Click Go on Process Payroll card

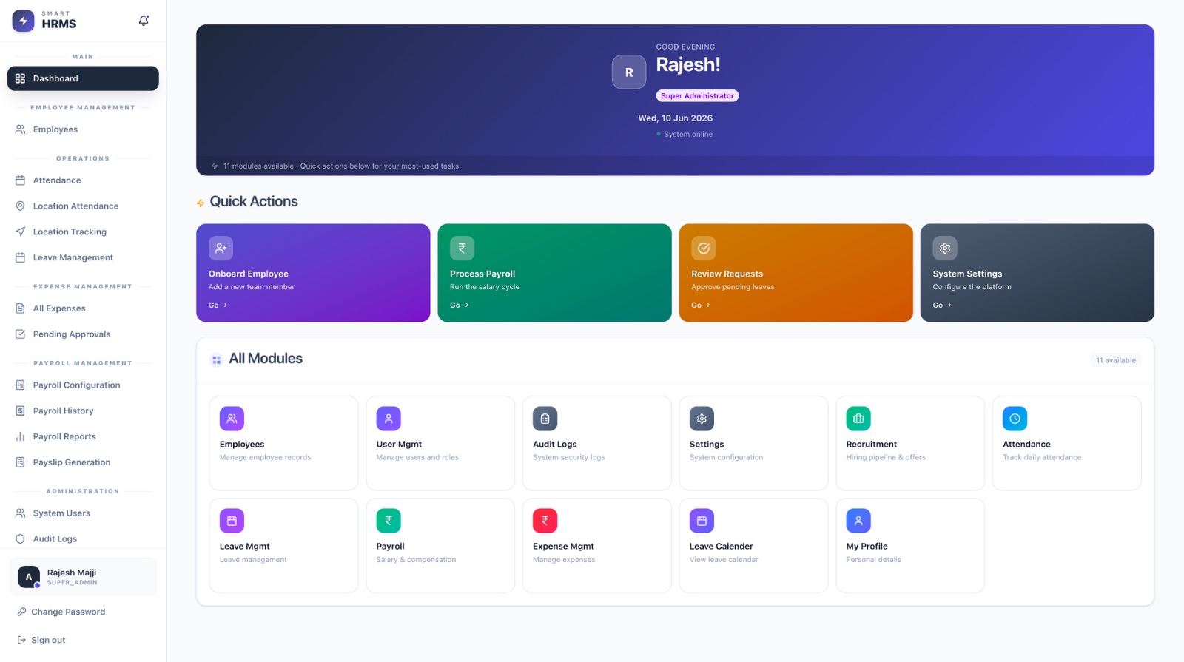459,305
